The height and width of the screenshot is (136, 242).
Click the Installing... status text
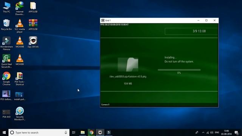coord(171,57)
